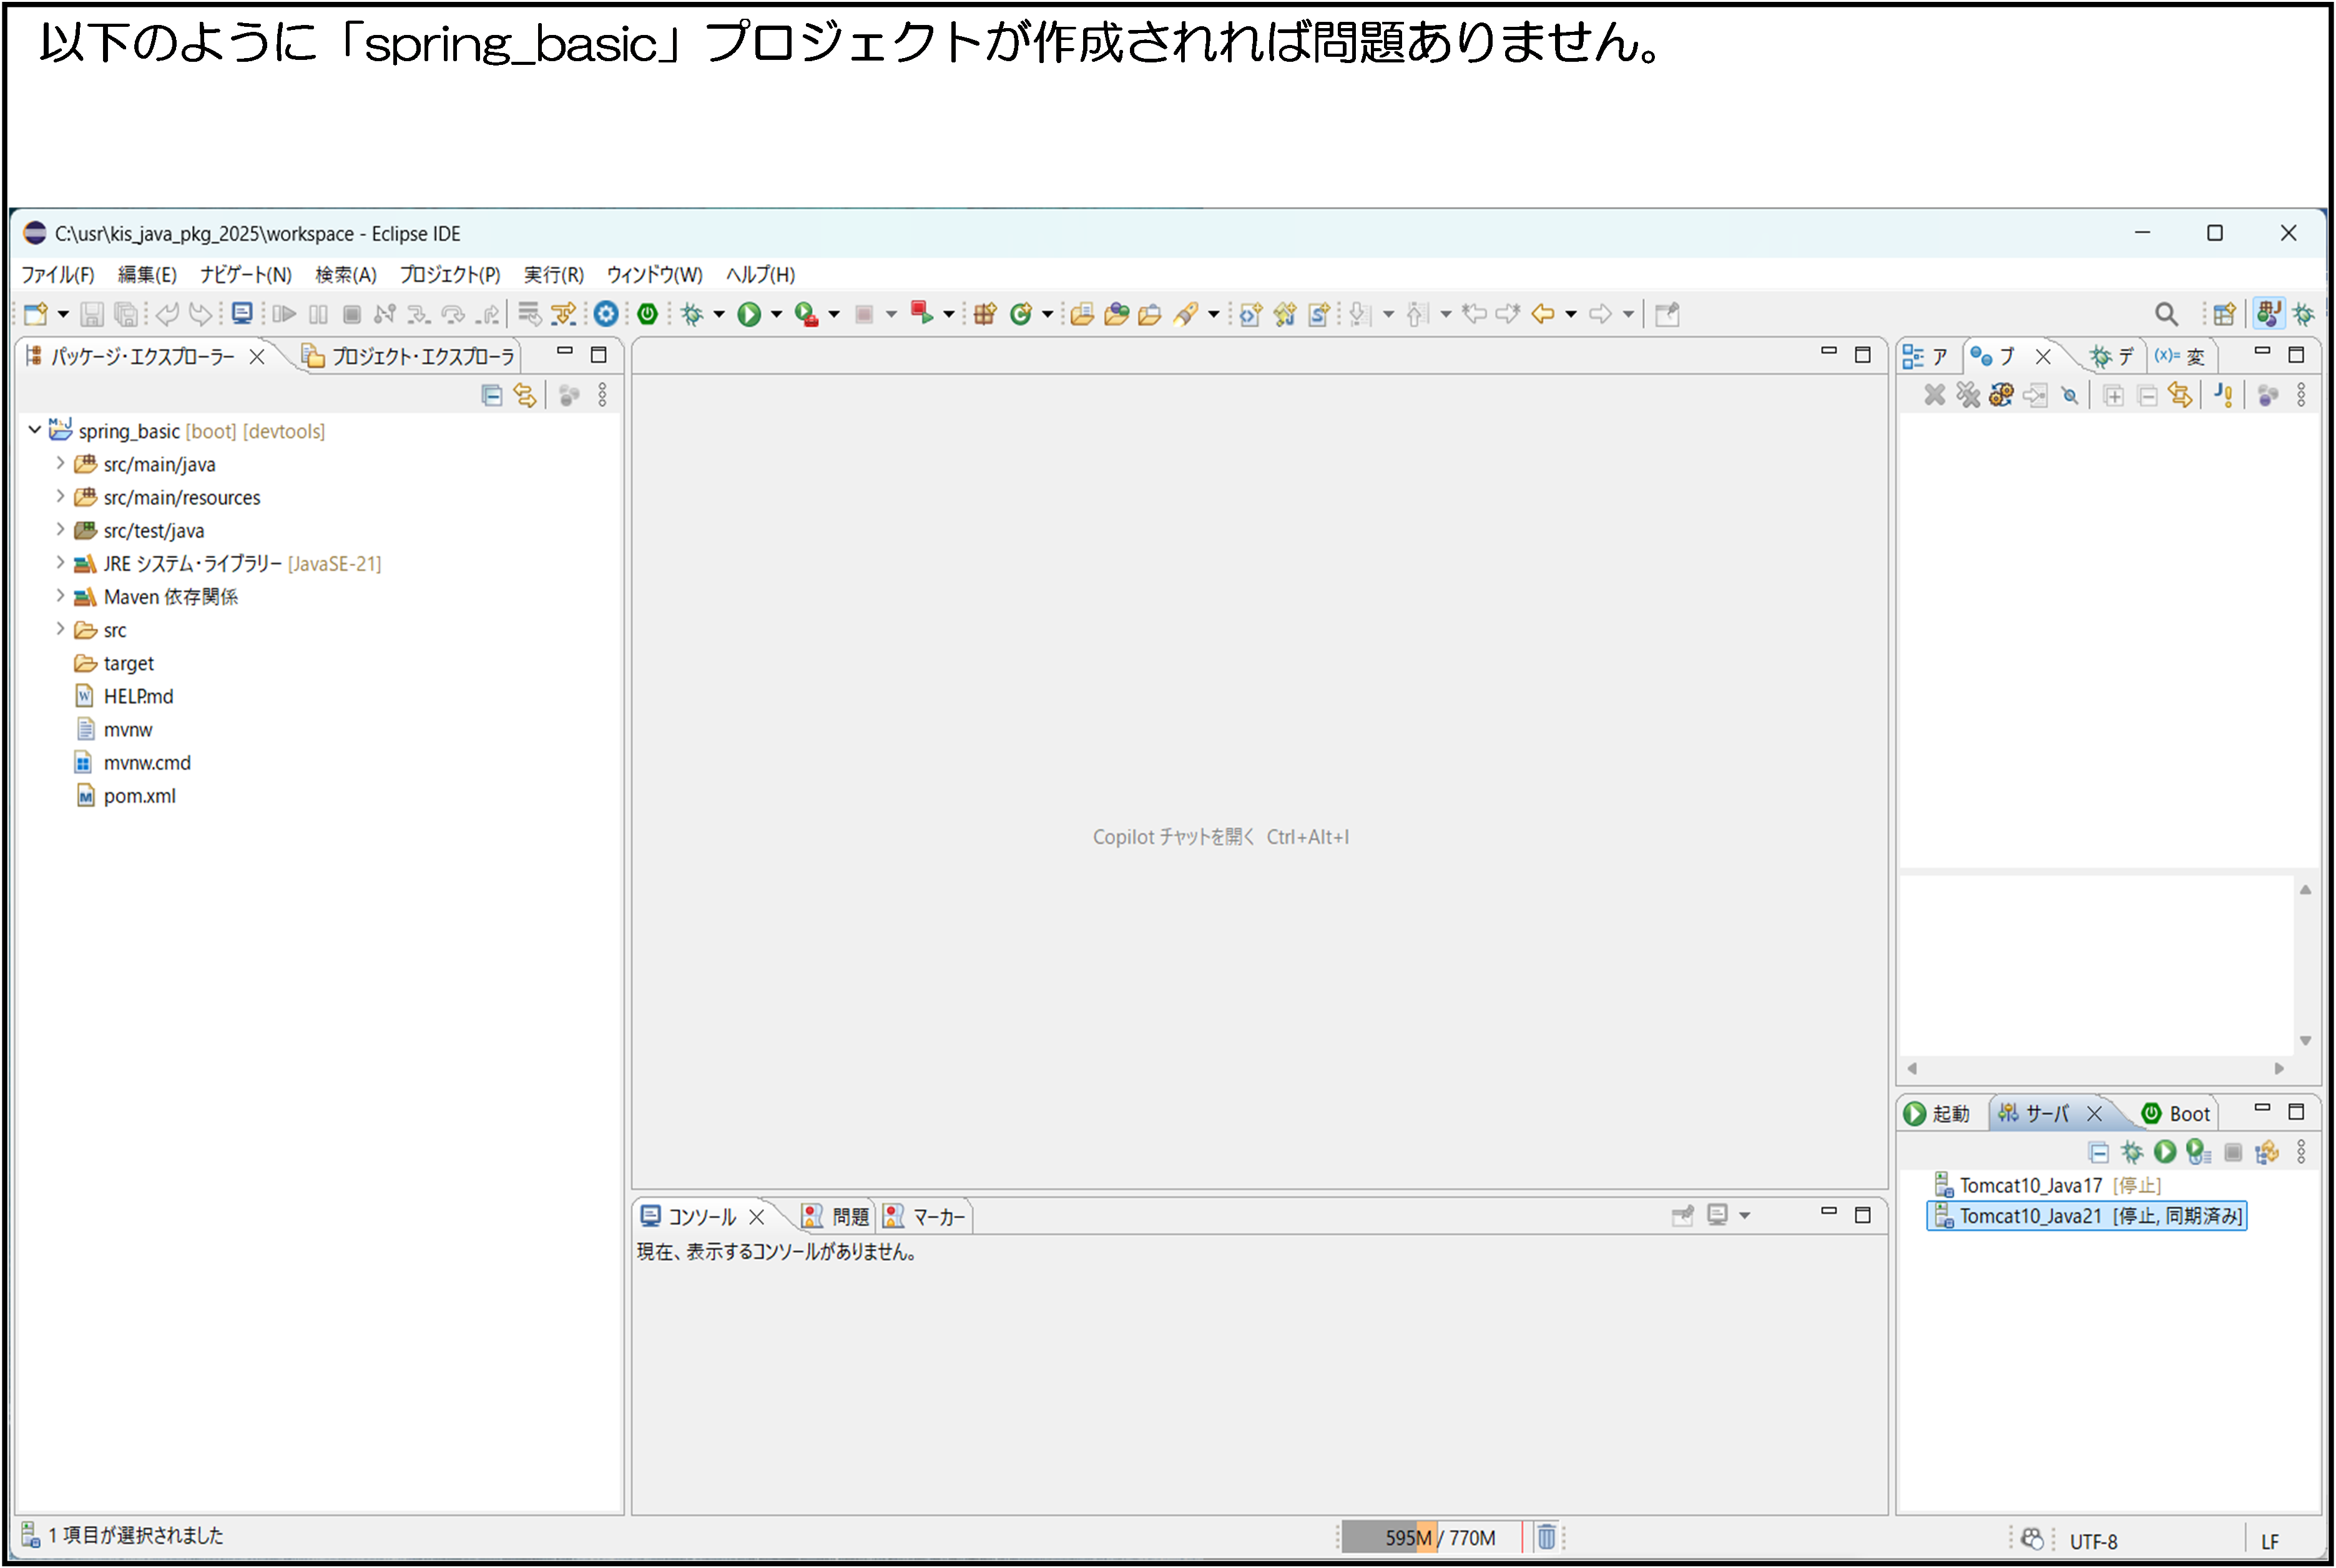Toggle the Debug perspective button

pyautogui.click(x=2304, y=314)
